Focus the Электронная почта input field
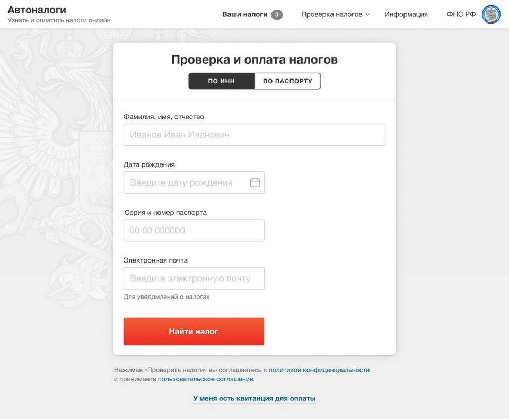The width and height of the screenshot is (509, 419). coord(194,278)
